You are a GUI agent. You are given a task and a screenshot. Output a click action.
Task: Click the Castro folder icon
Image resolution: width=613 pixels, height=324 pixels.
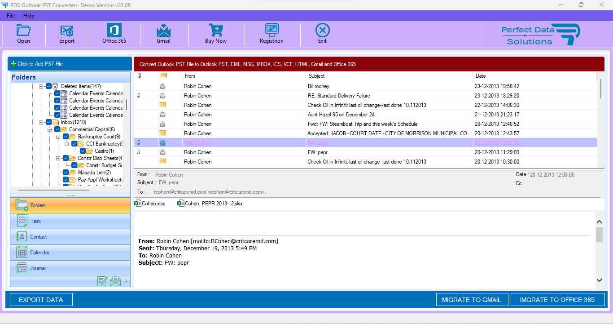(x=90, y=151)
